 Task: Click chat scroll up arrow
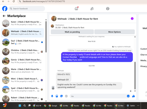(x=135, y=37)
